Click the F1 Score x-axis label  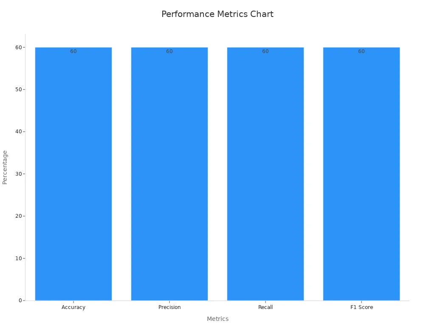362,307
